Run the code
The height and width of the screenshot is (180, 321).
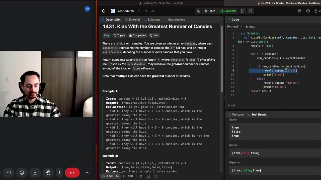click(x=210, y=11)
